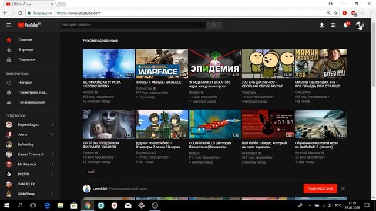Open the YouTube hamburger guide menu

click(9, 25)
